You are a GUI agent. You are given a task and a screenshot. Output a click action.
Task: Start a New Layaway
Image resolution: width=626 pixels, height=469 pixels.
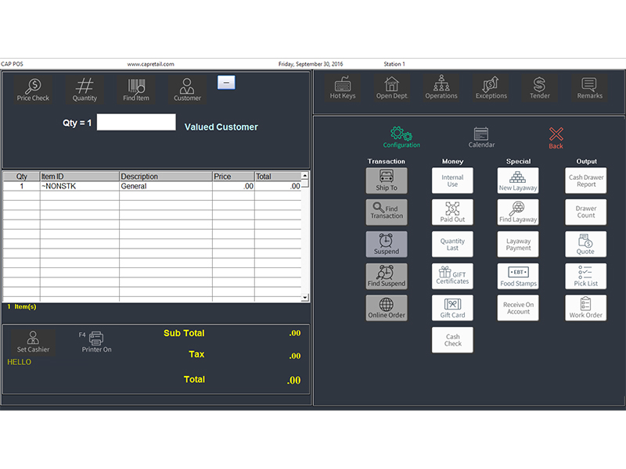point(518,181)
